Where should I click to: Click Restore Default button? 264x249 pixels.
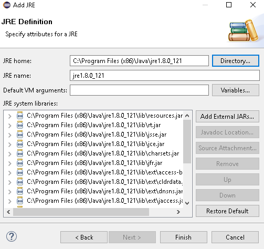click(227, 211)
